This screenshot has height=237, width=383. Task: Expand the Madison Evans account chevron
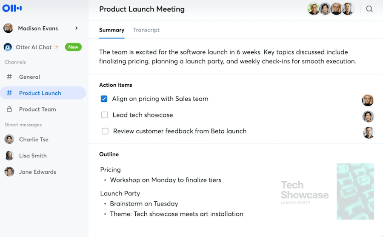coord(77,29)
